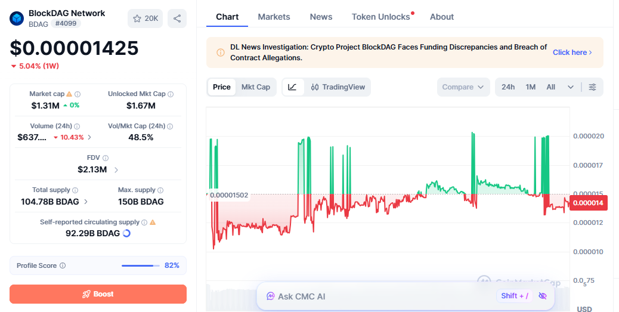Select the line chart view icon
The width and height of the screenshot is (619, 312).
pyautogui.click(x=293, y=87)
